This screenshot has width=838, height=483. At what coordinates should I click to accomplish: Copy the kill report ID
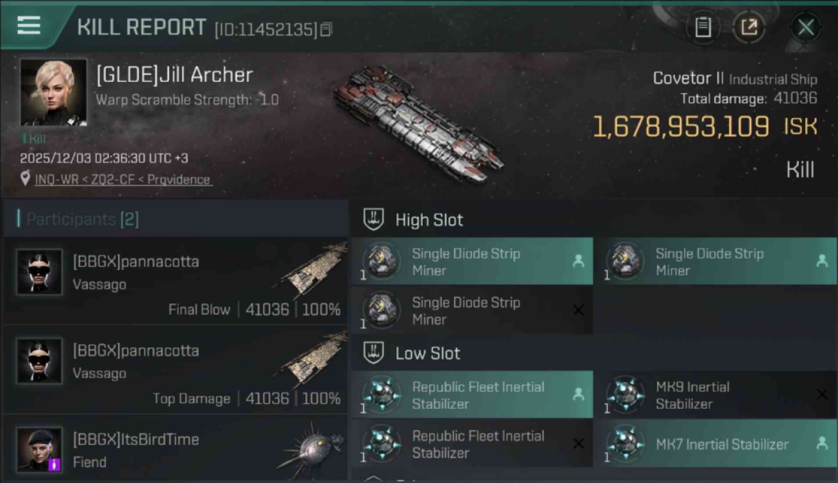[326, 29]
